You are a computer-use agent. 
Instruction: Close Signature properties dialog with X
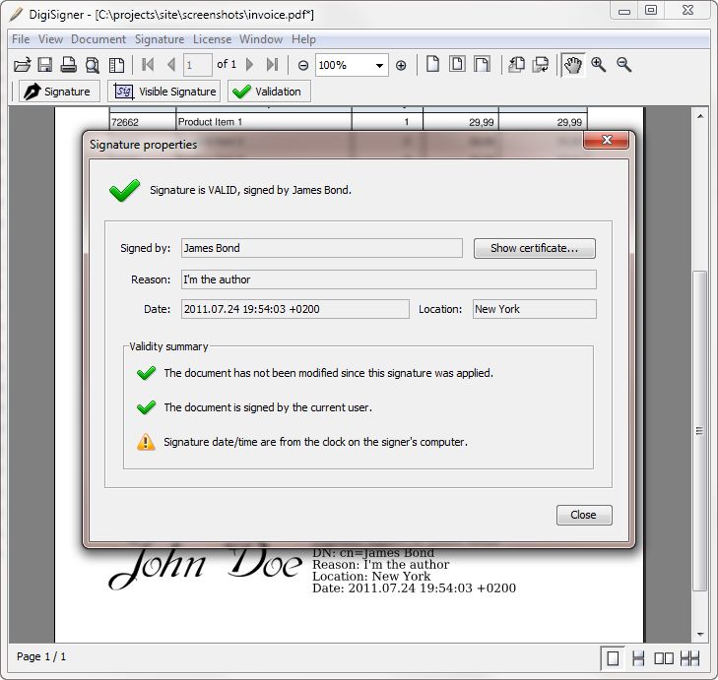(x=606, y=140)
